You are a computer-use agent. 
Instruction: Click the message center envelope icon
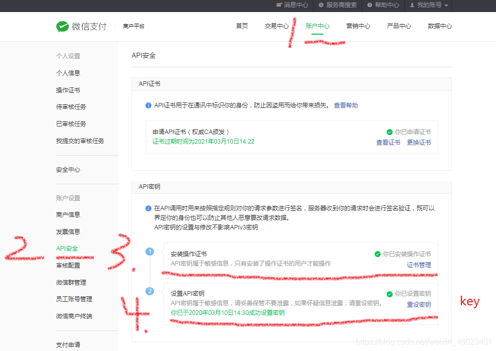pos(279,5)
